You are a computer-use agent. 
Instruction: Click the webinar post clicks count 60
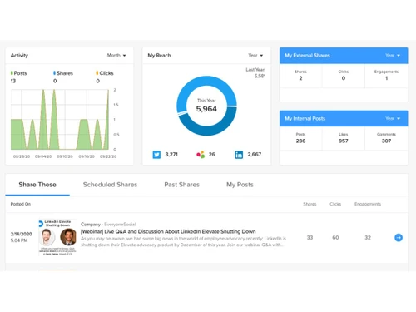coord(335,238)
